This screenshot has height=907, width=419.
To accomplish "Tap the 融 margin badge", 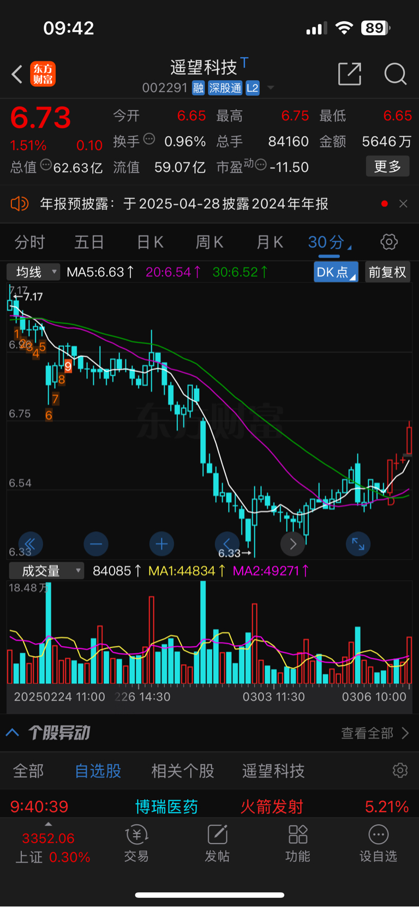I will pos(198,88).
